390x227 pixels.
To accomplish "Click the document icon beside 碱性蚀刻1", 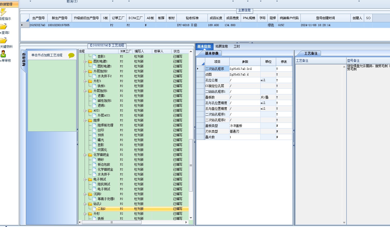I will pyautogui.click(x=94, y=101).
